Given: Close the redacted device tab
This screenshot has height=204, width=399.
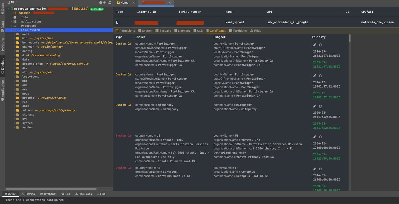Looking at the screenshot, I should click(170, 2).
